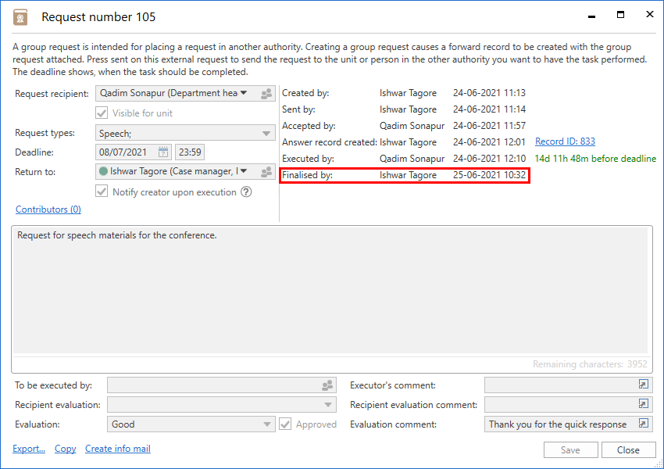This screenshot has width=664, height=469.
Task: Click the deadline time field 23:59
Action: point(190,152)
